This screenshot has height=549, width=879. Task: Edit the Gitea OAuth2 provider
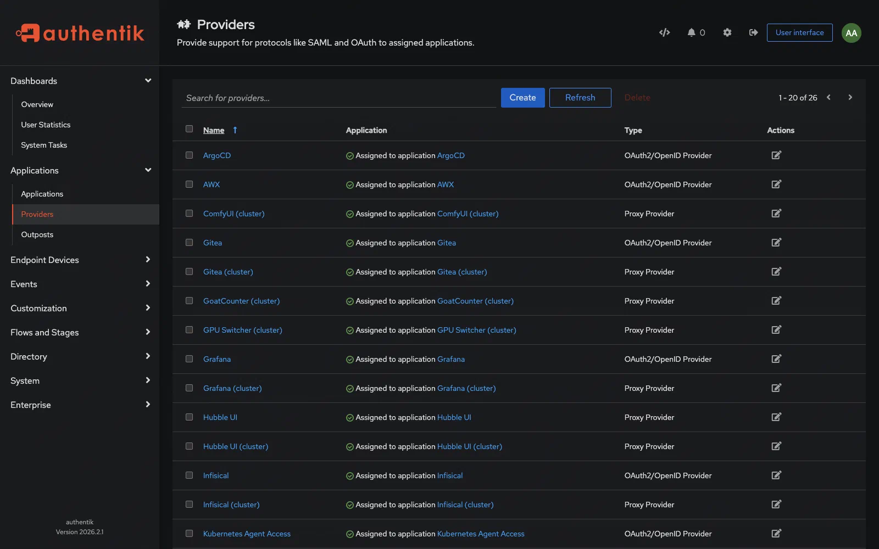[776, 243]
